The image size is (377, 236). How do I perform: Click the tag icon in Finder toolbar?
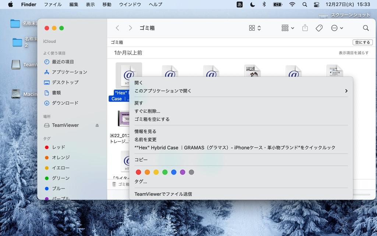click(x=319, y=28)
